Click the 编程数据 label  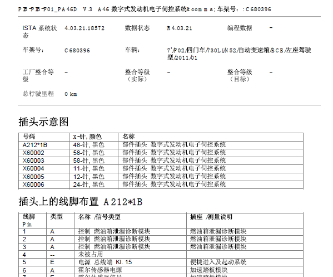pyautogui.click(x=240, y=28)
